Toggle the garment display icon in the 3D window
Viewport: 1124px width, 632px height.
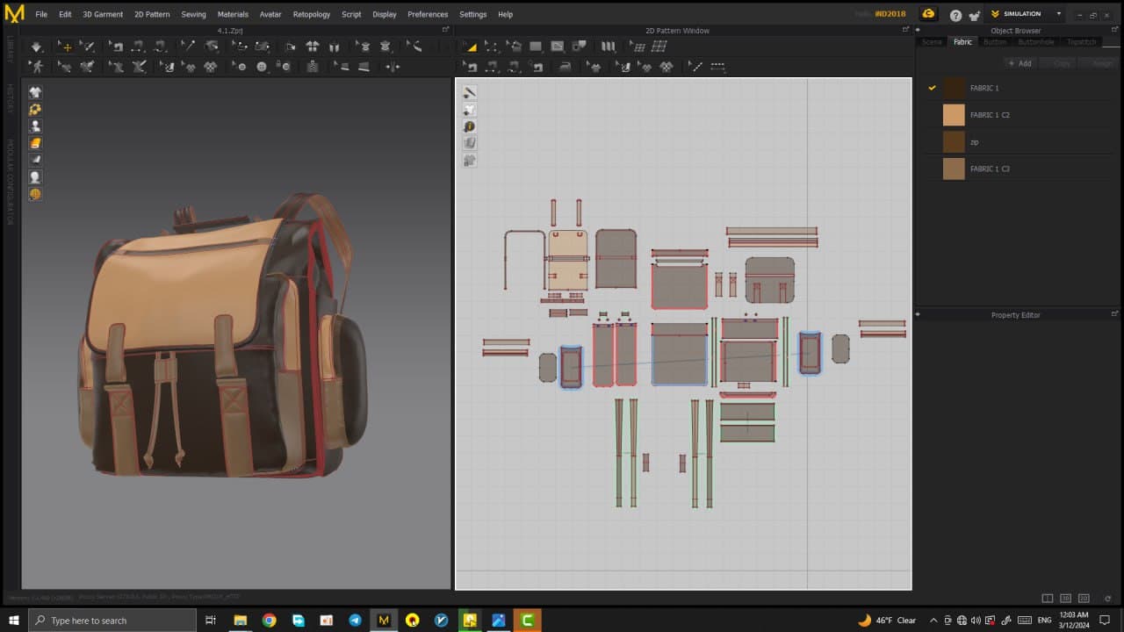click(35, 92)
